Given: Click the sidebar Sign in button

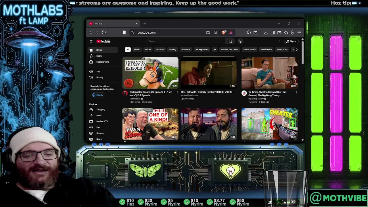Looking at the screenshot, I should 97,95.
